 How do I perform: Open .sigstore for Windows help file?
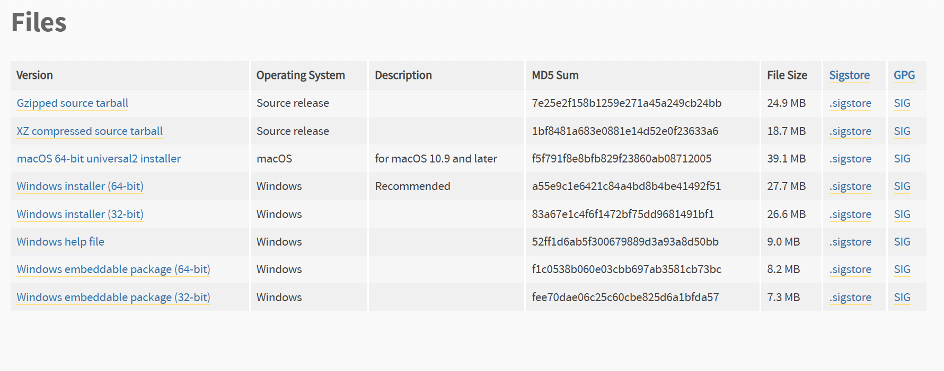coord(850,242)
